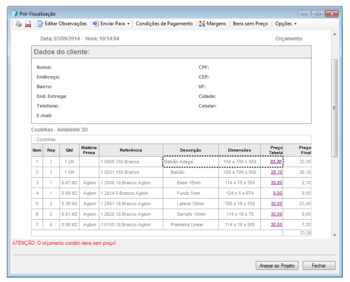Click the Editar Observações notepad icon
Screen dimensions: 350x282
pos(40,24)
